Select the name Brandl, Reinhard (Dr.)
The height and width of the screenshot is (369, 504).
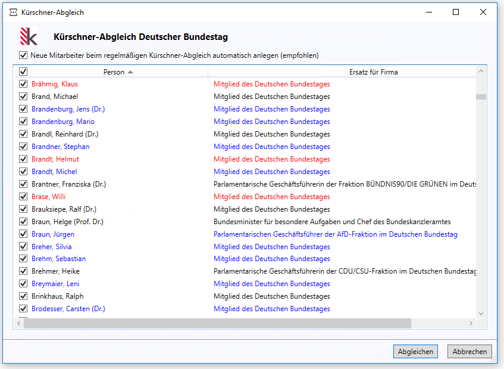coord(65,134)
